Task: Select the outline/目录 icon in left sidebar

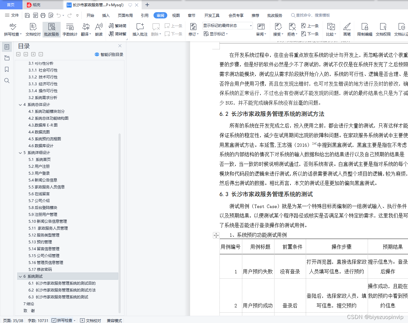Action: [7, 47]
